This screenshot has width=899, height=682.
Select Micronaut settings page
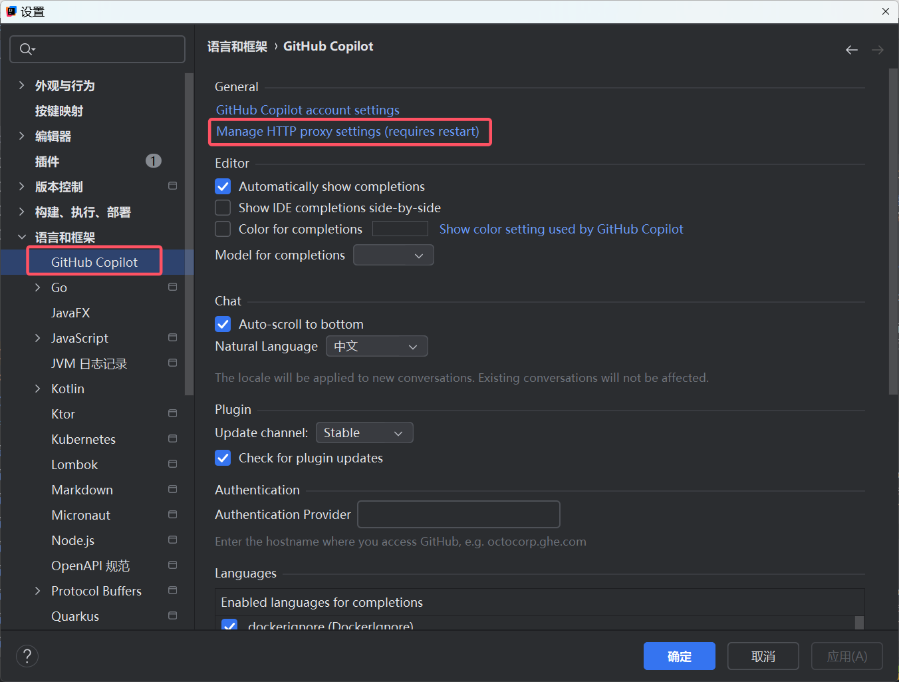pos(81,515)
